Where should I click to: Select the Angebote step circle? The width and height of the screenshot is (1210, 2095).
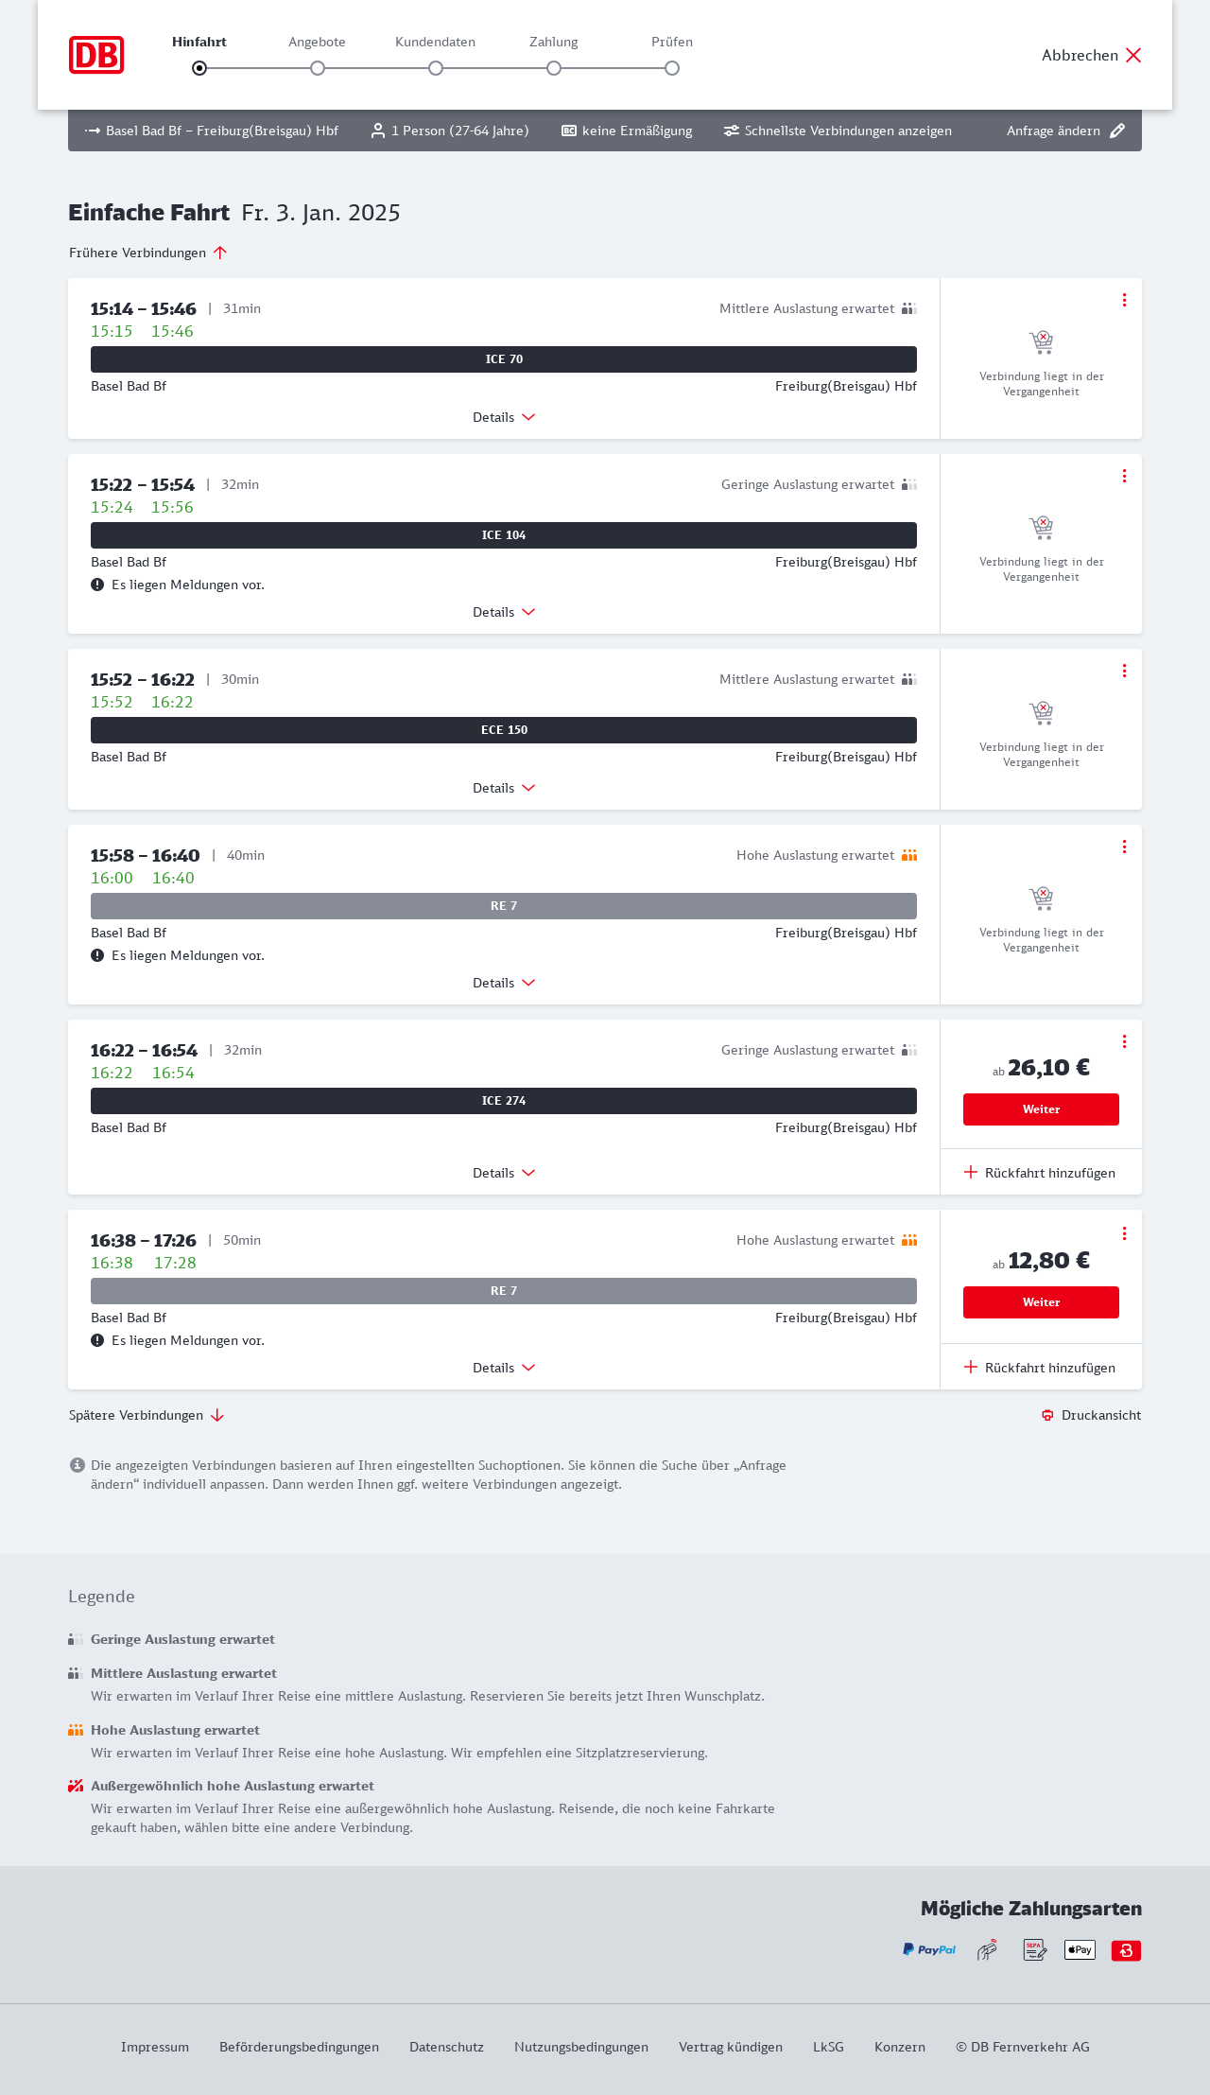tap(318, 68)
